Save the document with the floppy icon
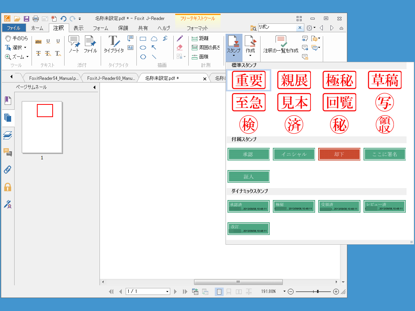 pos(26,18)
